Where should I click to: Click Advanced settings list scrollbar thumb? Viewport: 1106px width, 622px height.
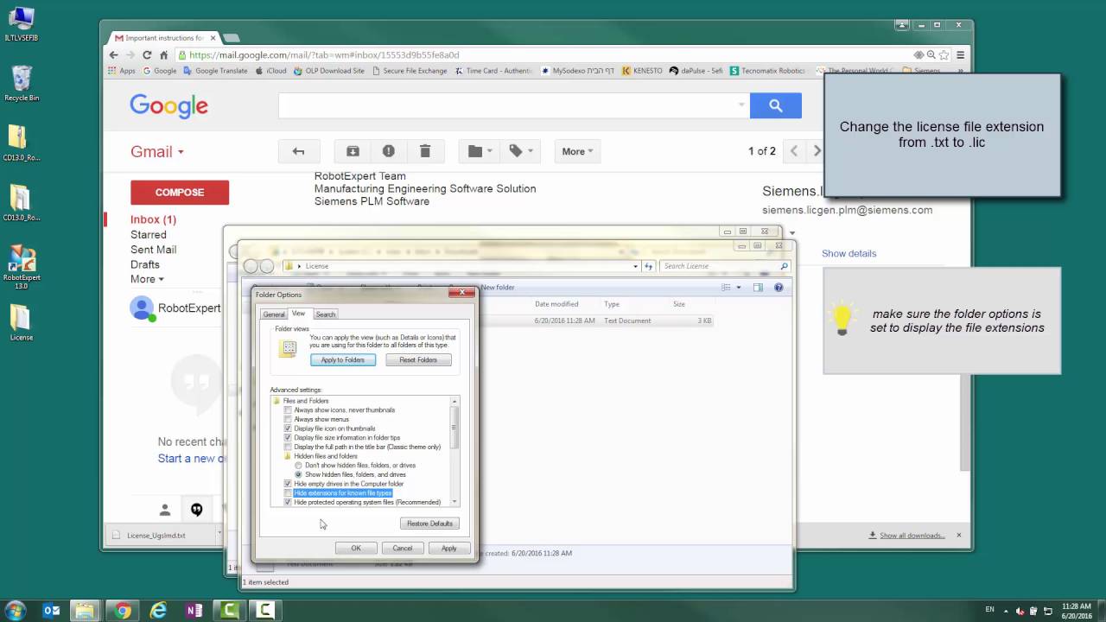pos(454,427)
